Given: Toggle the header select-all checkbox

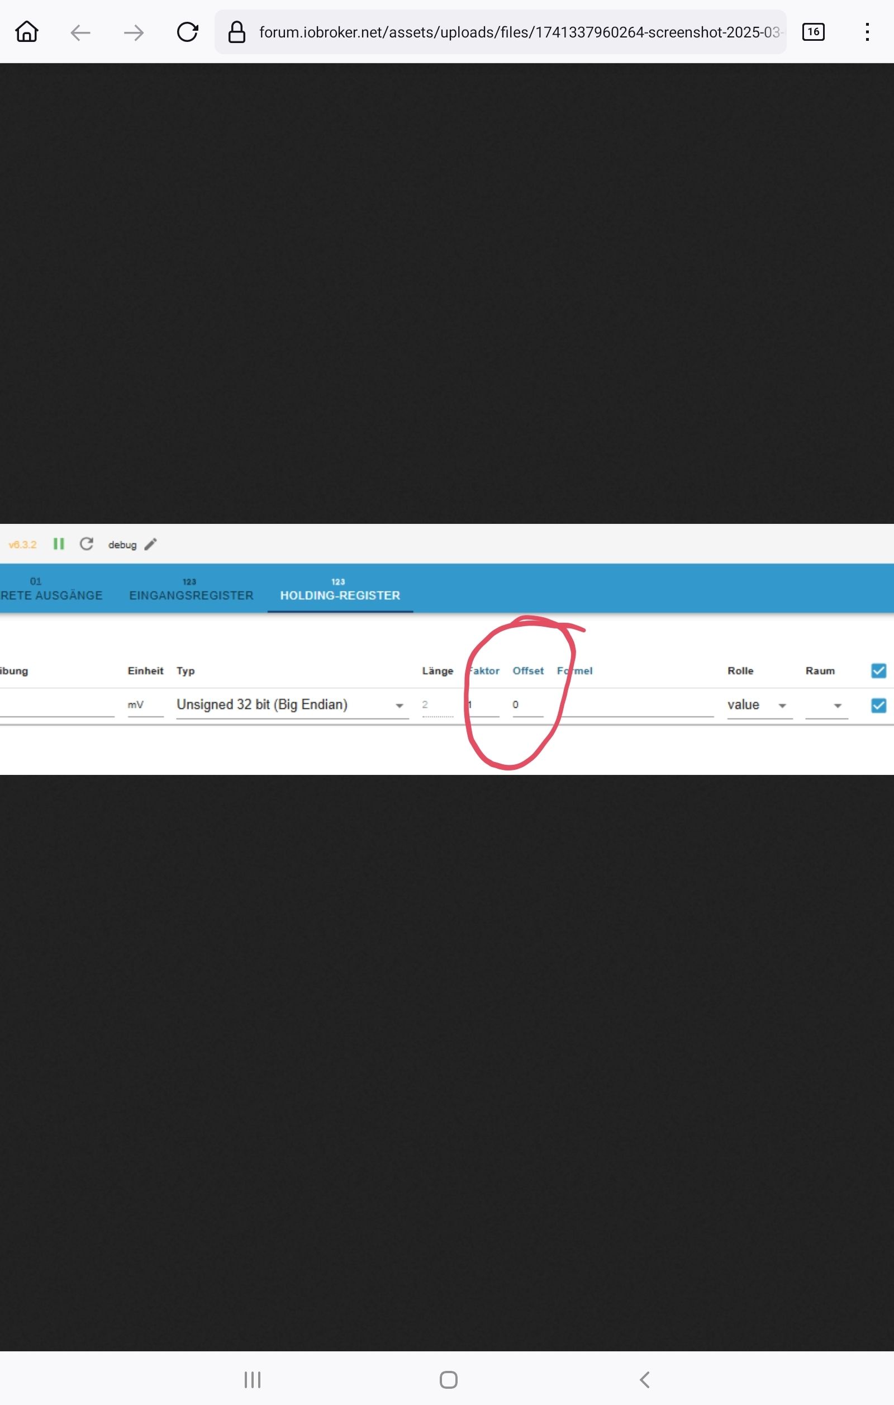Looking at the screenshot, I should click(x=878, y=670).
